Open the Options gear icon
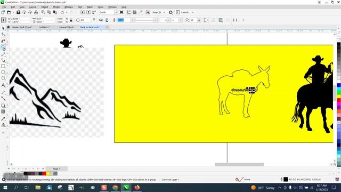This screenshot has height=192, width=341. point(170,12)
